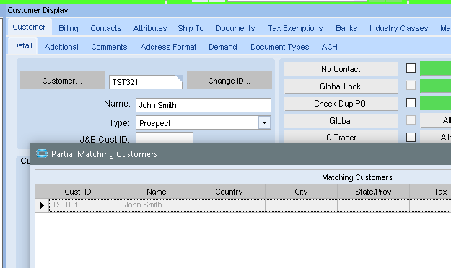Screen dimensions: 451x268
Task: Click the No Contact button
Action: 341,69
